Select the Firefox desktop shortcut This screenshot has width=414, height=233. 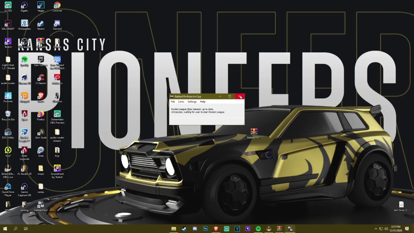(41, 116)
